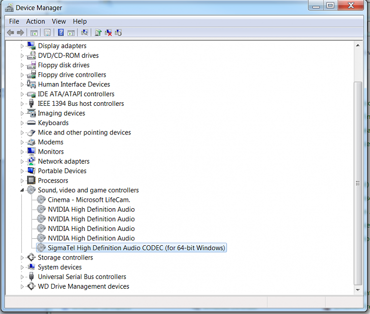The image size is (370, 314).
Task: Open the Help menu
Action: click(79, 21)
